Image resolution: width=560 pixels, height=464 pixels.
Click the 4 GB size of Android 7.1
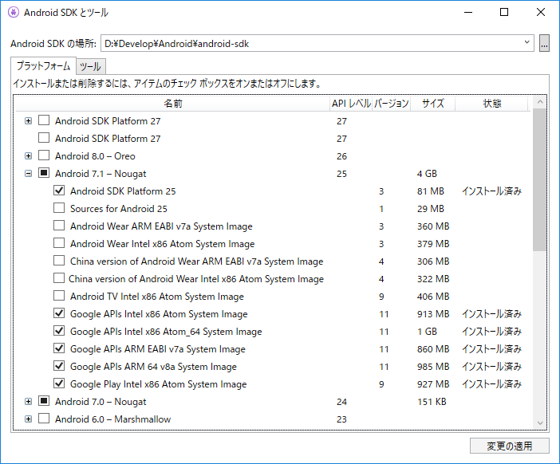tap(427, 174)
